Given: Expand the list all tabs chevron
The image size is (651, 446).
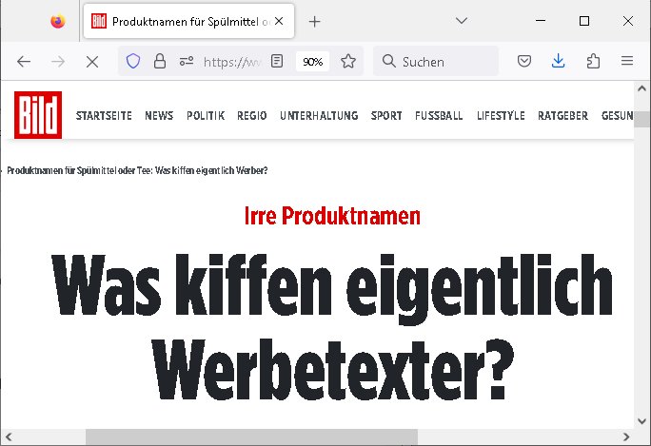Looking at the screenshot, I should pos(461,21).
